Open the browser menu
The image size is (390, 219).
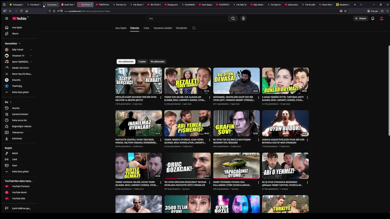[x=388, y=11]
